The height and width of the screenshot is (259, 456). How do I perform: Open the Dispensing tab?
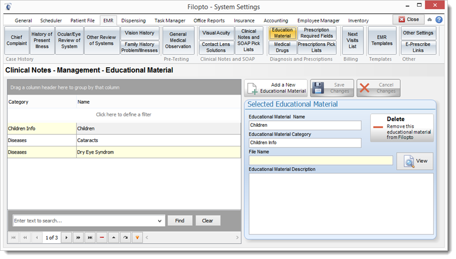(x=134, y=21)
